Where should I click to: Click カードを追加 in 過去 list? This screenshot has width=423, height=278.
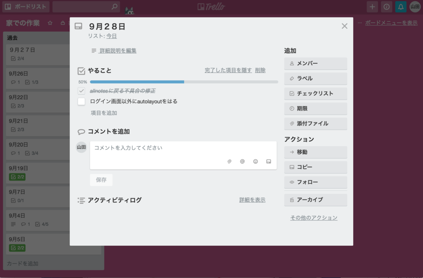(23, 264)
